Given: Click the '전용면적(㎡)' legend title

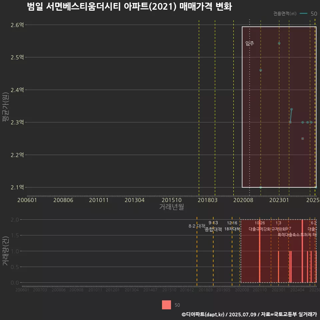Looking at the screenshot, I should click(x=285, y=14).
